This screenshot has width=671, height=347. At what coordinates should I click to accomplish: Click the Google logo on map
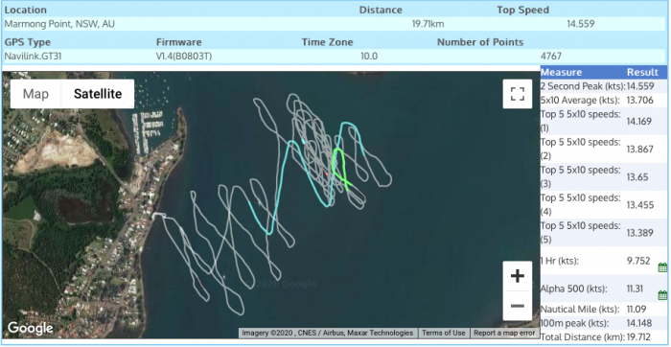[x=31, y=328]
